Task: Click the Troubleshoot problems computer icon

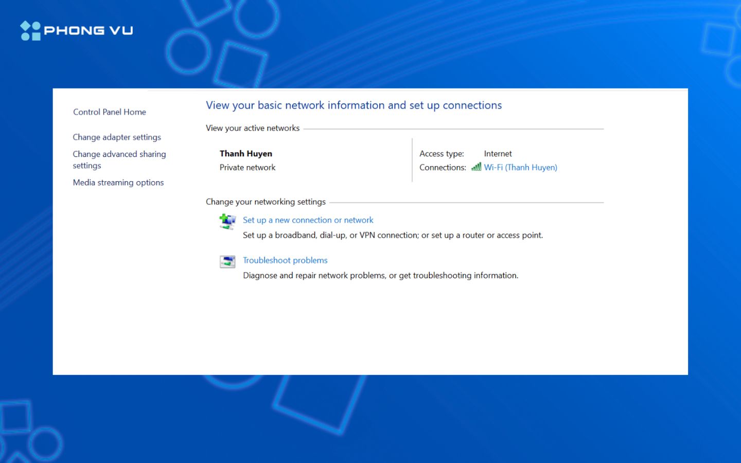Action: pyautogui.click(x=227, y=261)
